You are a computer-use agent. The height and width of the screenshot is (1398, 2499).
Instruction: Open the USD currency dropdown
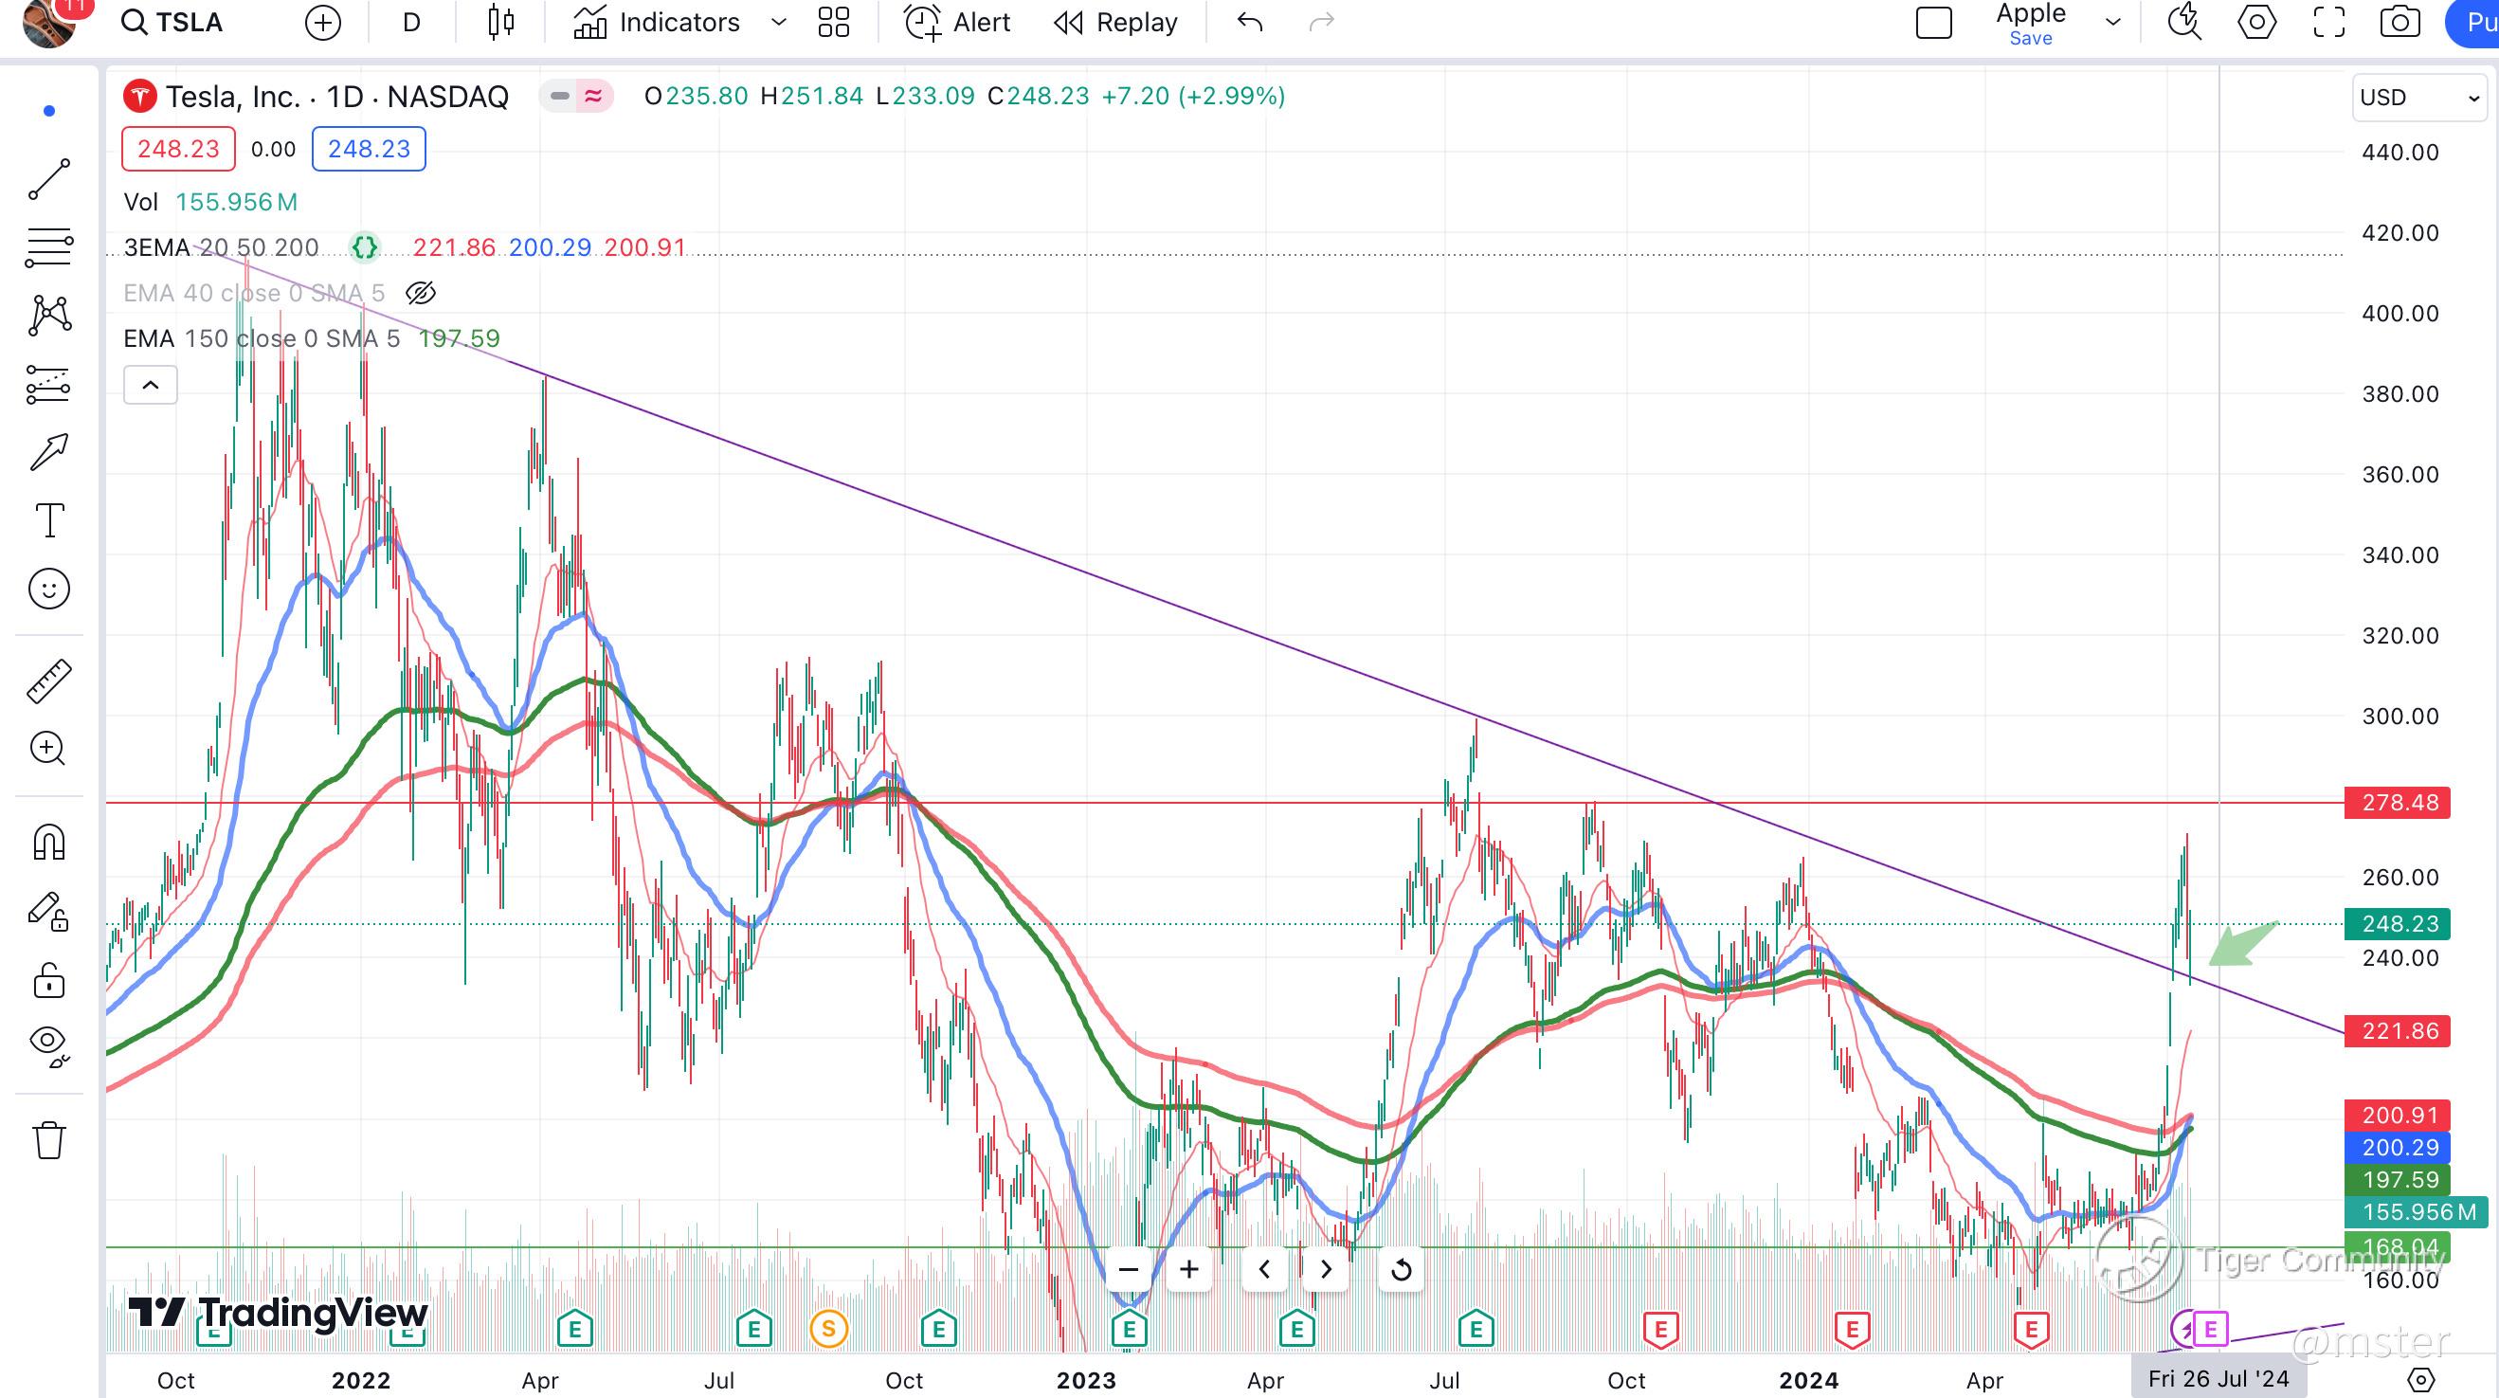point(2418,98)
